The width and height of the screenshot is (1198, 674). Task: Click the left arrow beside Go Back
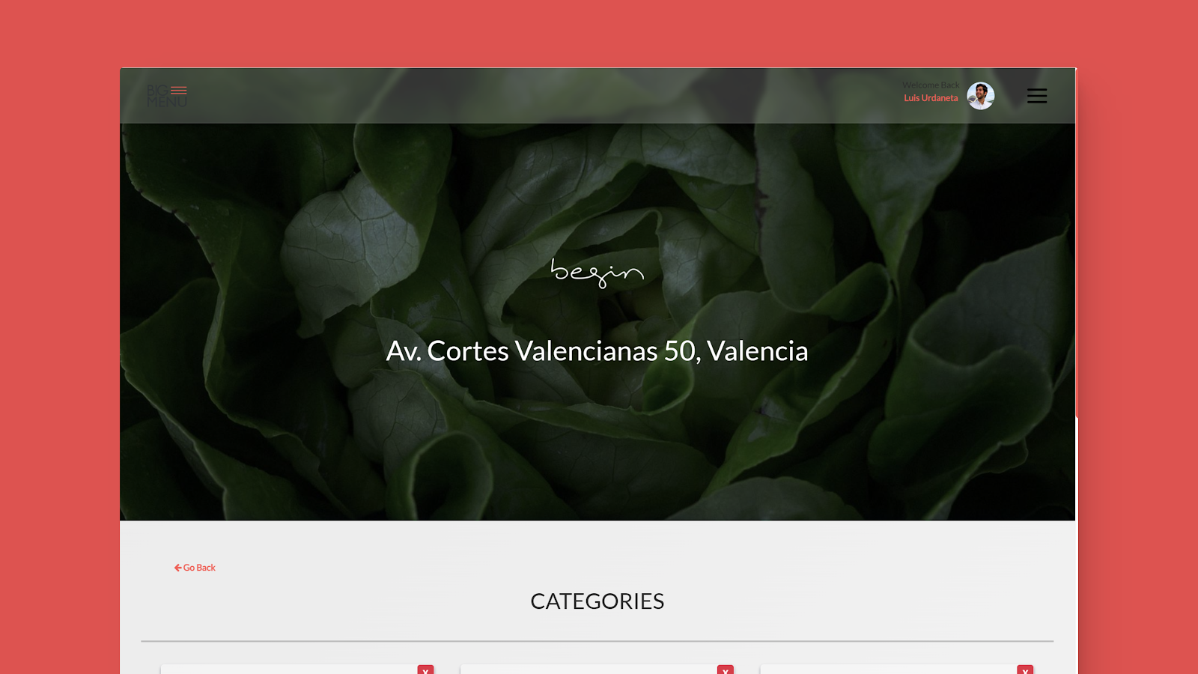(178, 568)
